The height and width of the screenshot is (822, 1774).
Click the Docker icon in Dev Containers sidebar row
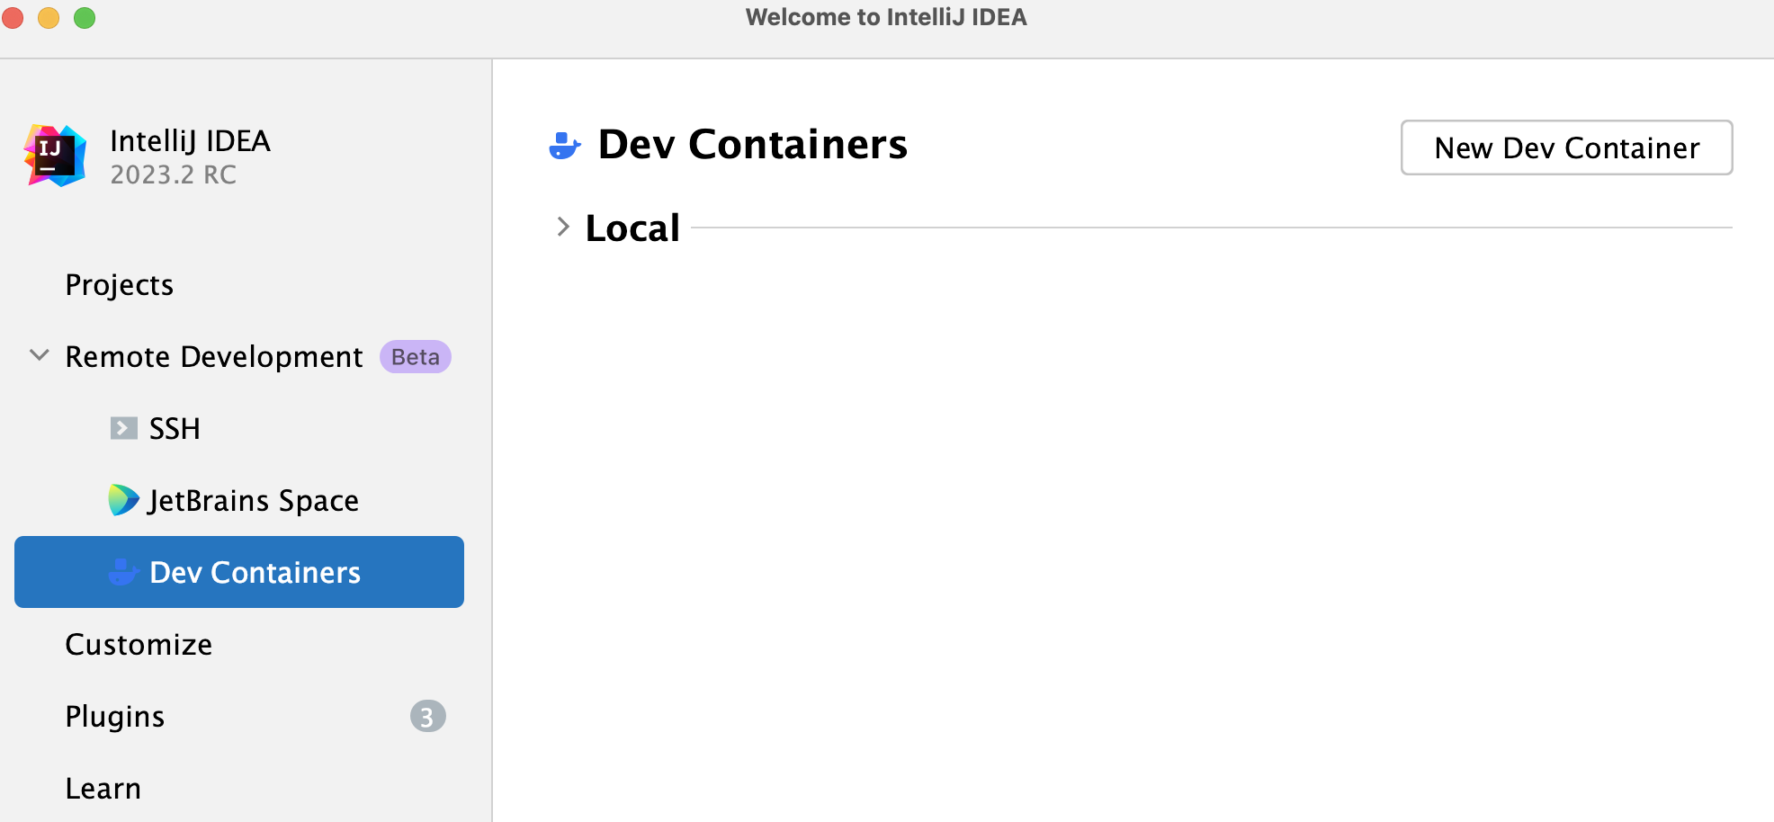pyautogui.click(x=123, y=572)
